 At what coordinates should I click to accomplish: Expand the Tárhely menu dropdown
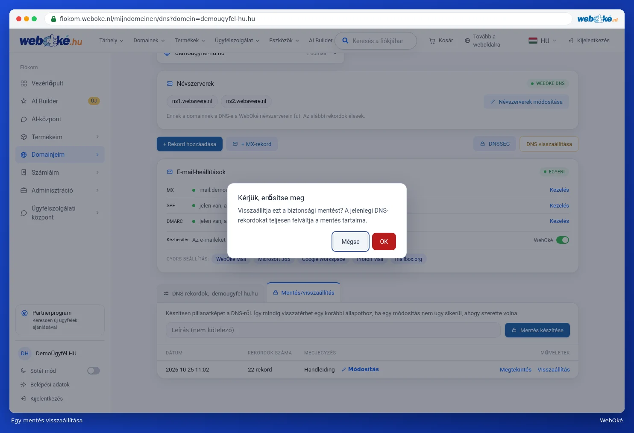[x=111, y=41]
